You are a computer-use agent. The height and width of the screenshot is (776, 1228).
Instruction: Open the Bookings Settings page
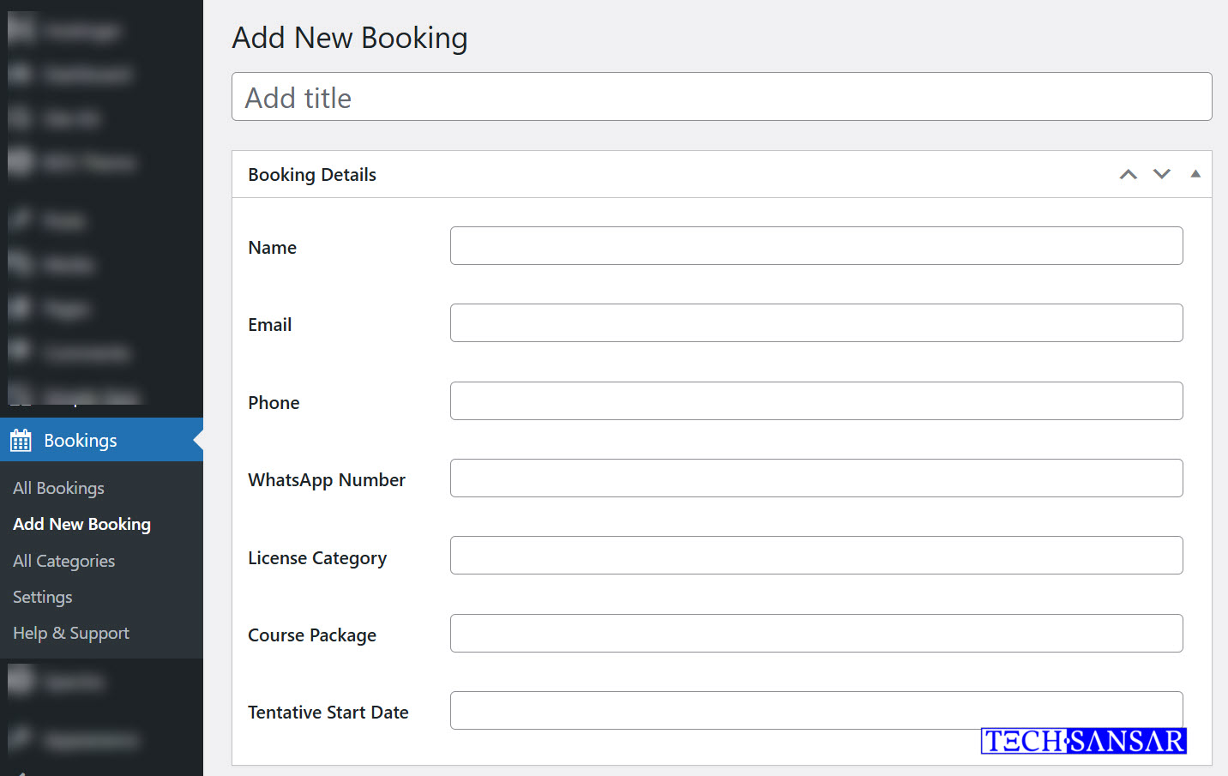click(x=42, y=597)
